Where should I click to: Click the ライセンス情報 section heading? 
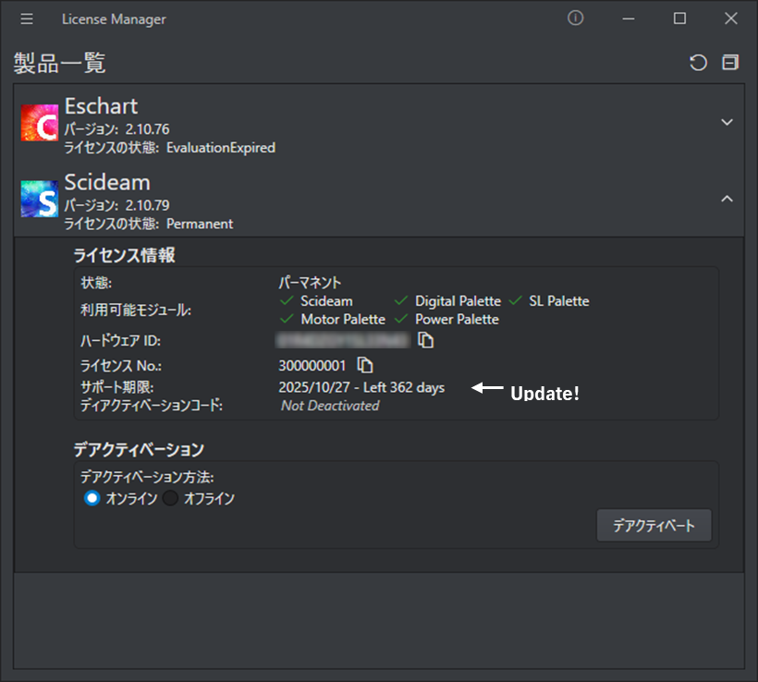coord(124,255)
